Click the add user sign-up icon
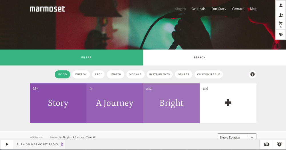This screenshot has height=150, width=286. pyautogui.click(x=281, y=15)
